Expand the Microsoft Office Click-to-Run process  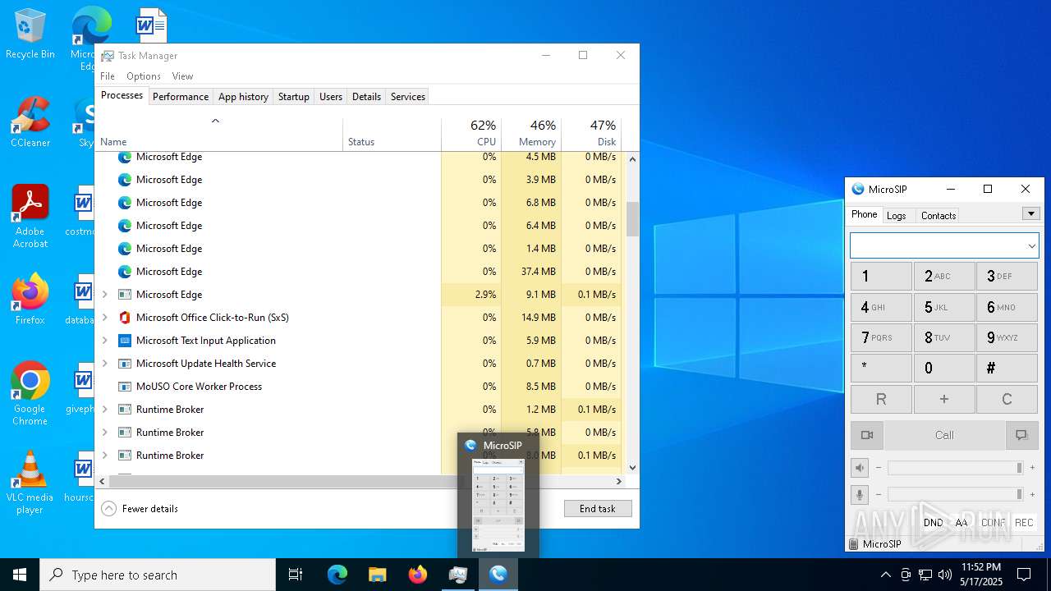click(104, 318)
